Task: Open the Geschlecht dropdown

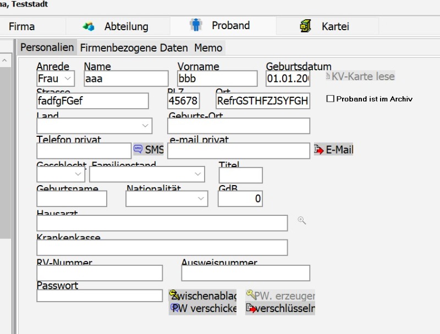Action: (x=78, y=174)
